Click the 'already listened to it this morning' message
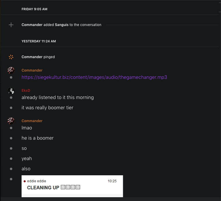Image resolution: width=221 pixels, height=201 pixels. point(58,97)
